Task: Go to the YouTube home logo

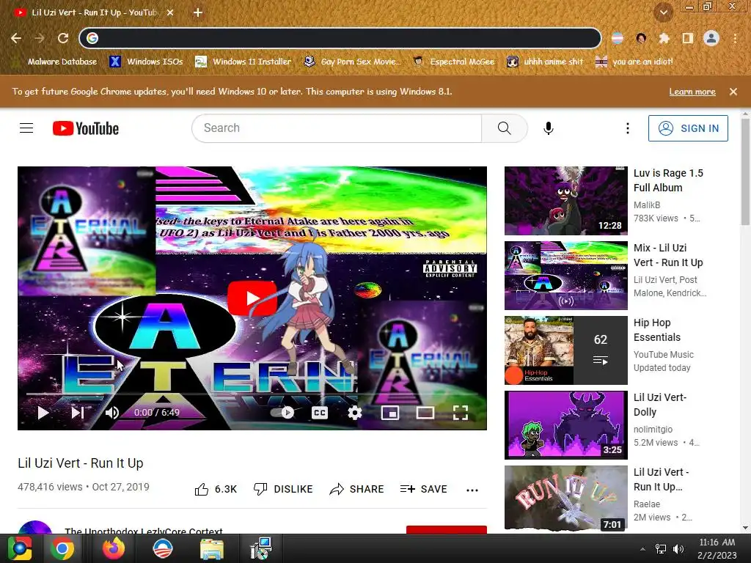Action: click(x=86, y=128)
